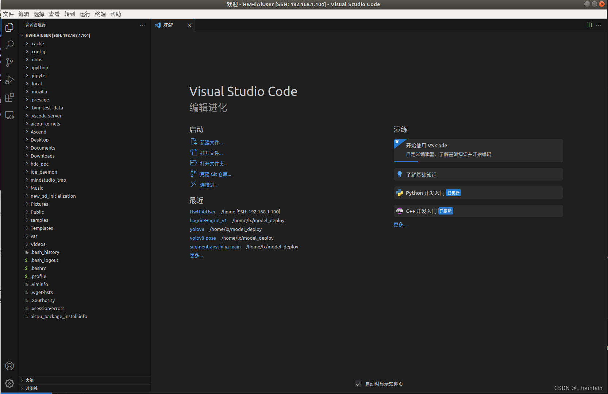The height and width of the screenshot is (394, 608).
Task: Click the VS Code logo on 欢迎 tab
Action: 158,25
